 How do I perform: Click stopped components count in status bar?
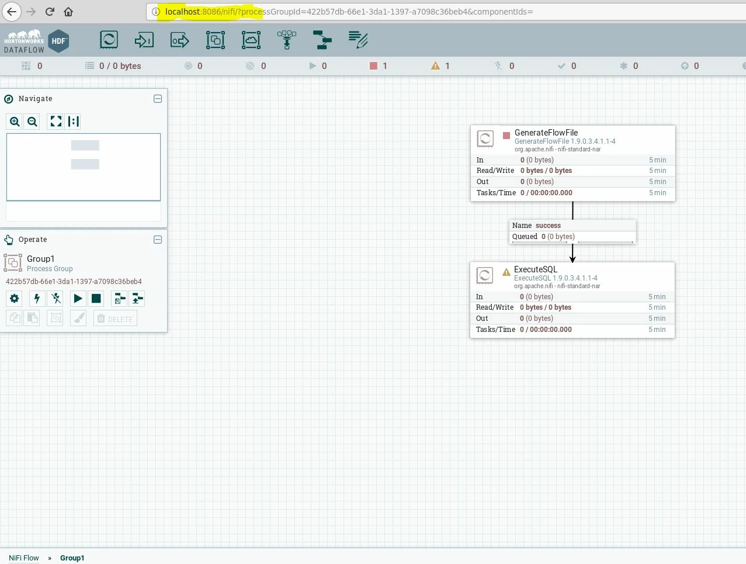pos(379,66)
